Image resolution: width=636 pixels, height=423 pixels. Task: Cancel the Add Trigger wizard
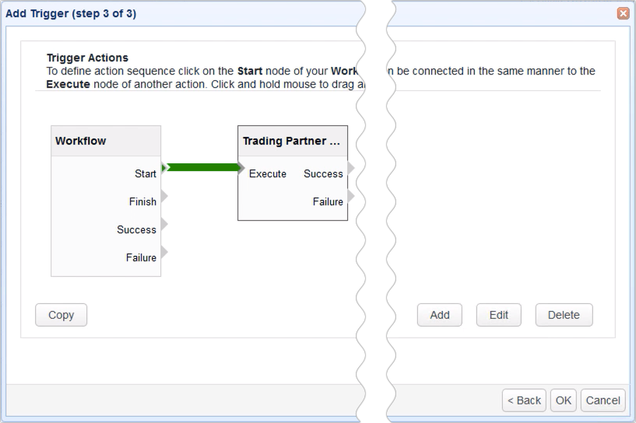tap(603, 400)
